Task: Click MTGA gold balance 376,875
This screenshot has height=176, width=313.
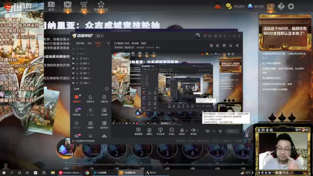Action: pyautogui.click(x=235, y=6)
